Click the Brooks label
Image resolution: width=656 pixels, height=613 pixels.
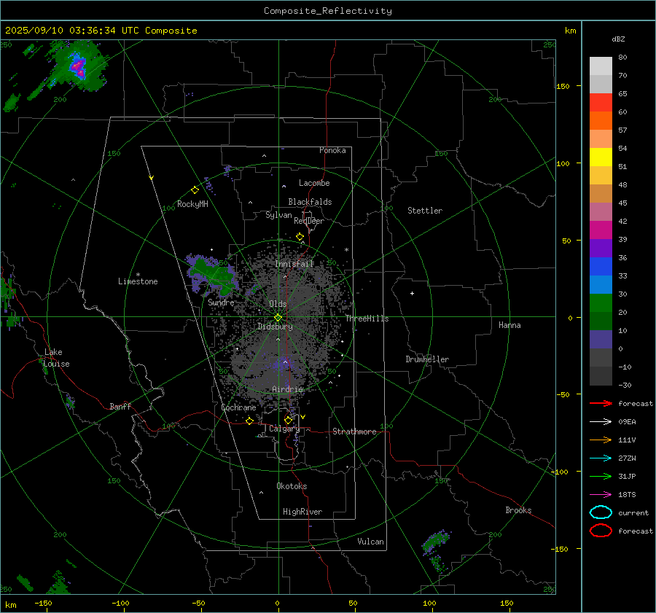[x=518, y=510]
